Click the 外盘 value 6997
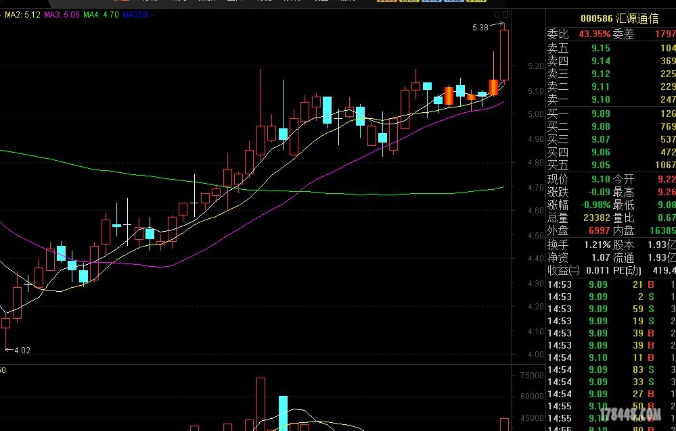This screenshot has width=676, height=431. [599, 231]
